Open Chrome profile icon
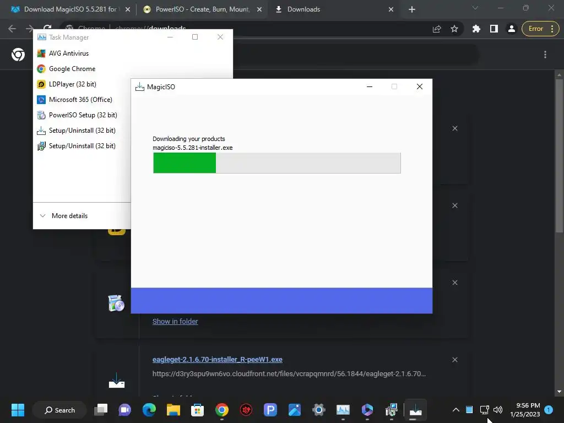Image resolution: width=564 pixels, height=423 pixels. pyautogui.click(x=511, y=29)
